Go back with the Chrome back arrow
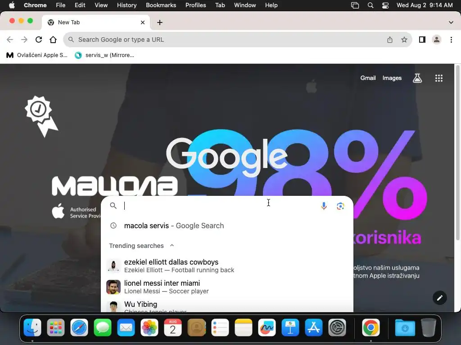 [10, 40]
